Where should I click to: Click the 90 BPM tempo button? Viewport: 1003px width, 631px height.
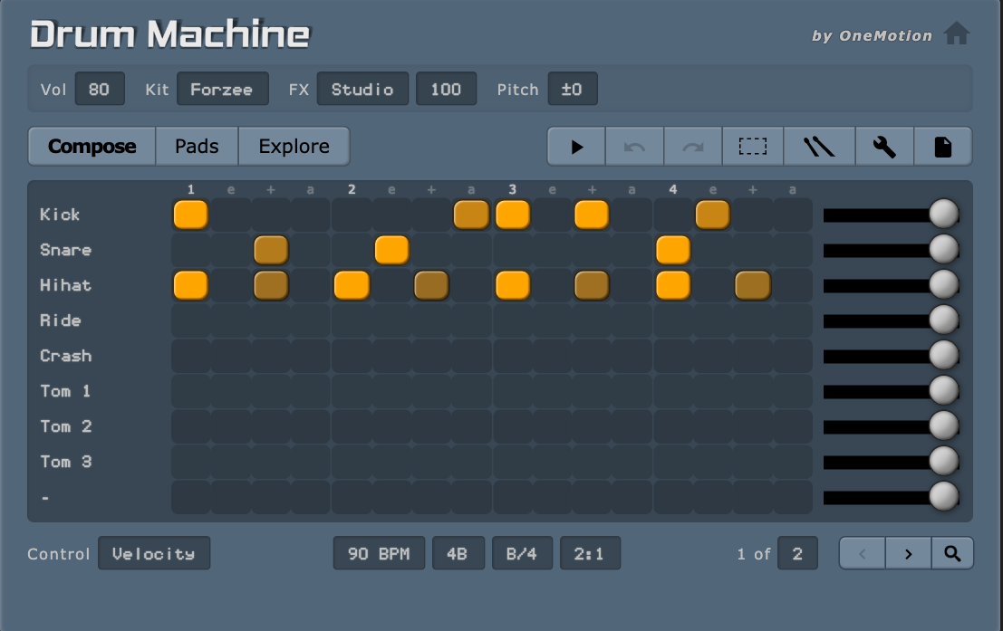[378, 552]
